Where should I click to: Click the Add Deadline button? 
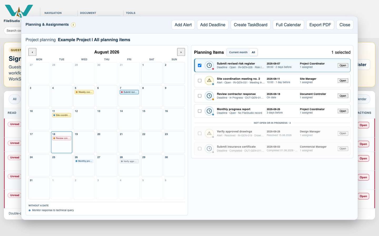pos(213,25)
